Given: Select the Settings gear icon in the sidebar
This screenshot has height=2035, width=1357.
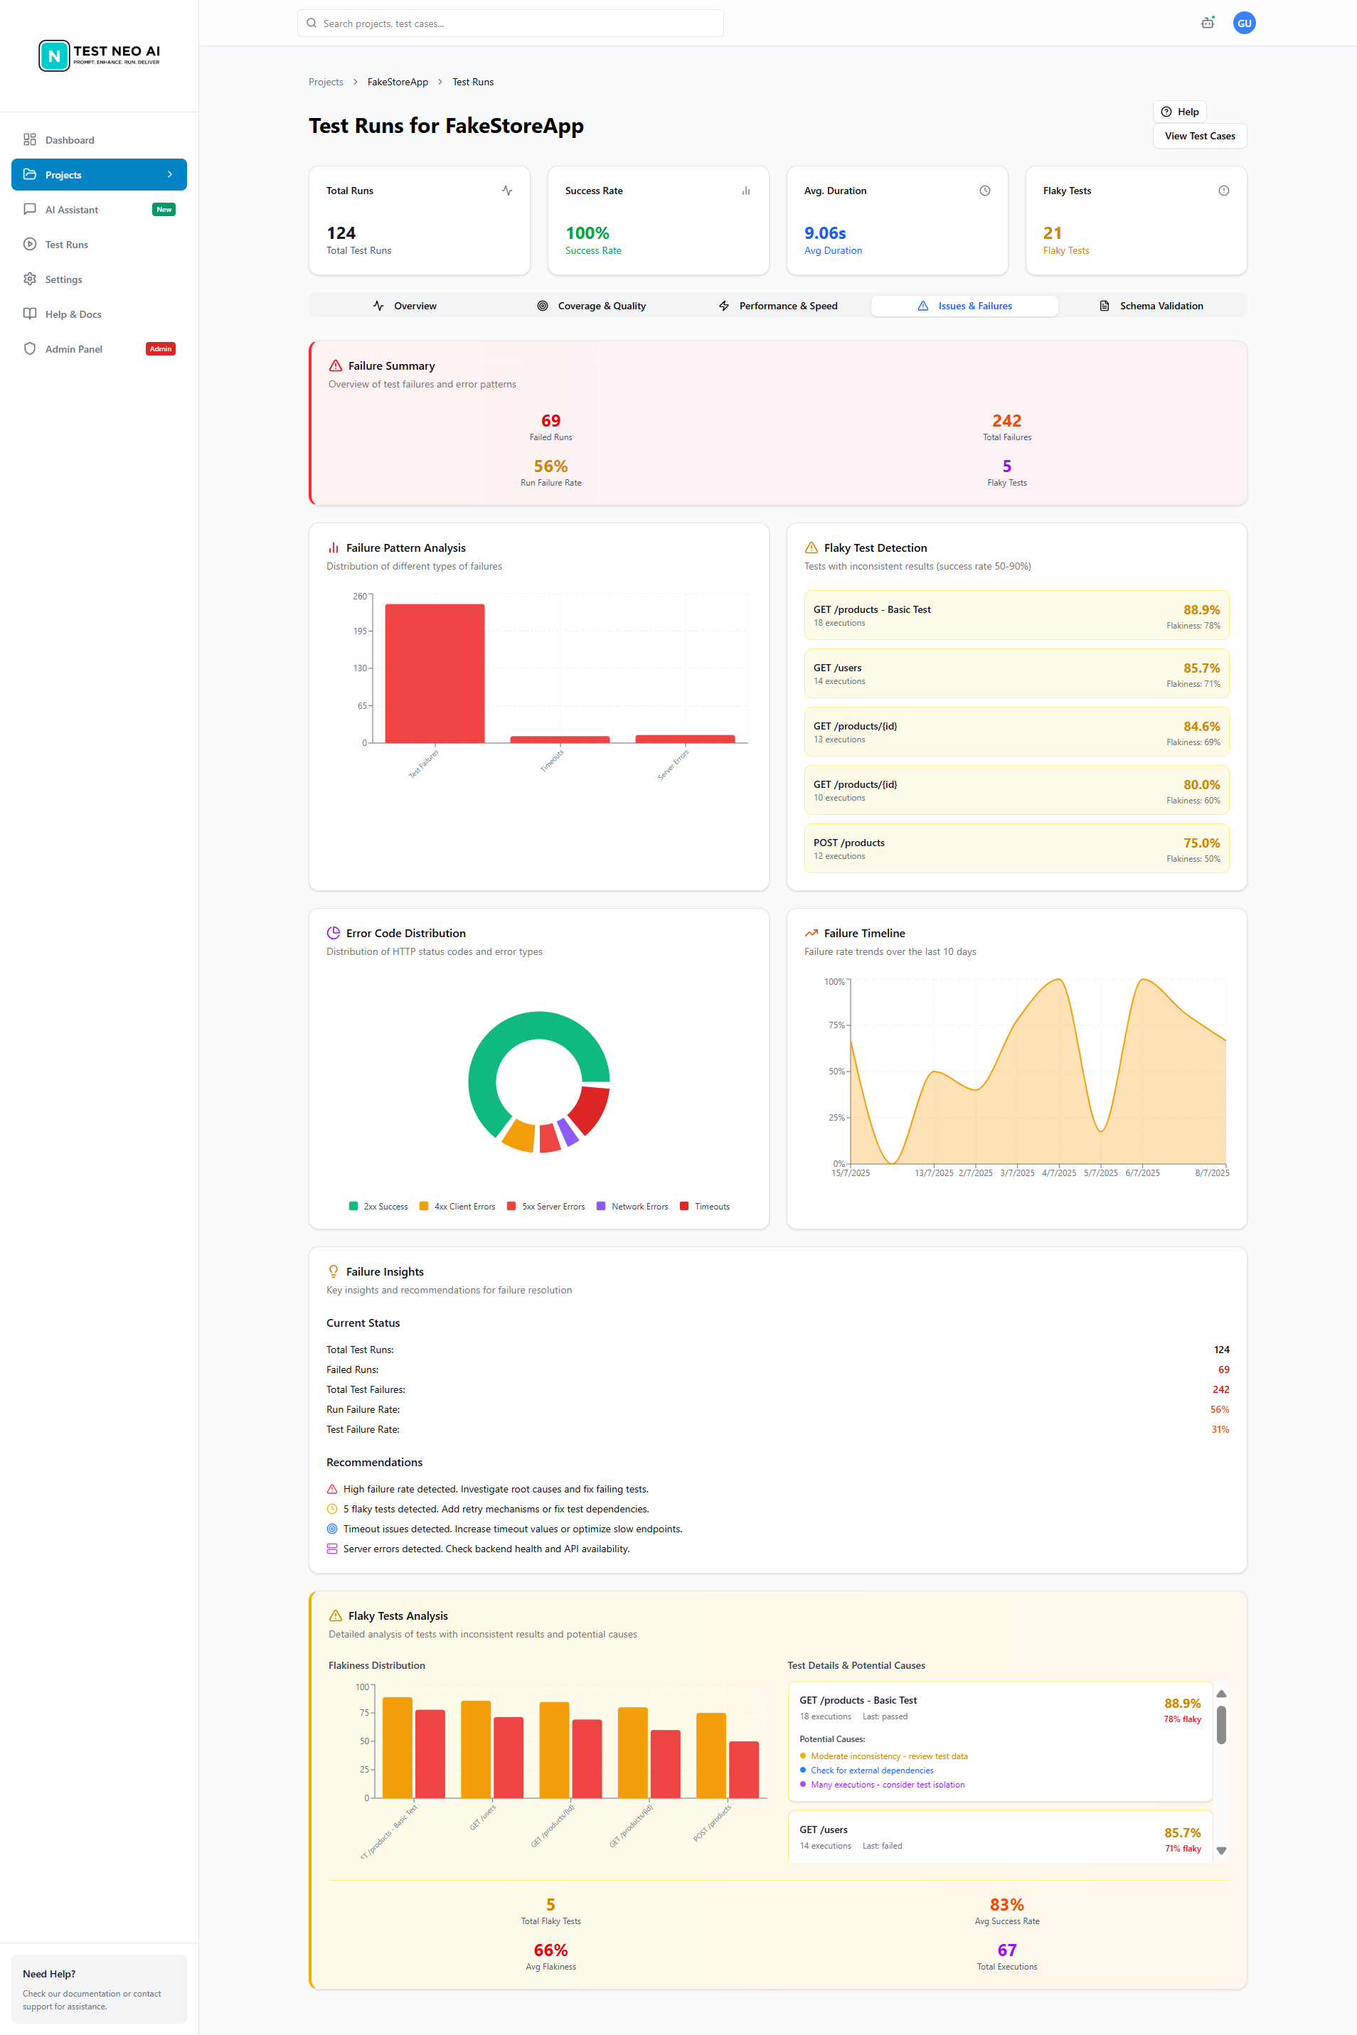Looking at the screenshot, I should (x=29, y=279).
